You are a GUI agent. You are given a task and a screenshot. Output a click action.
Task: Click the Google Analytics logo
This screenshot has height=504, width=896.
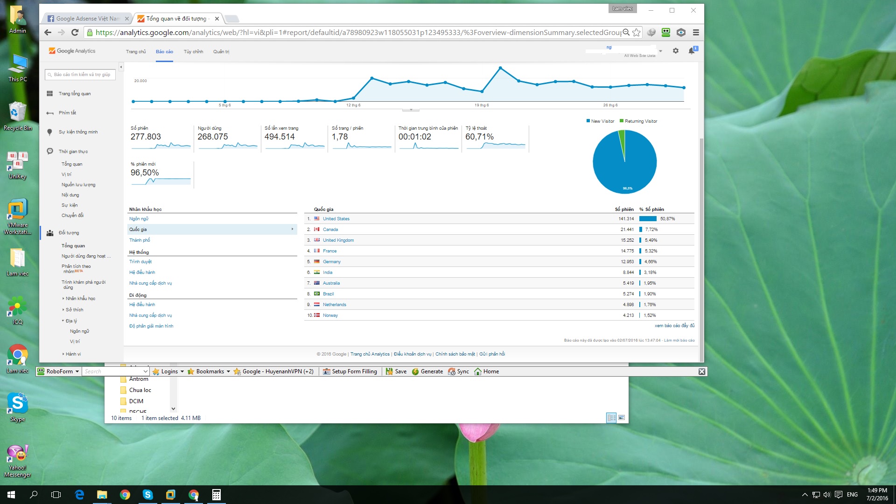(x=72, y=51)
